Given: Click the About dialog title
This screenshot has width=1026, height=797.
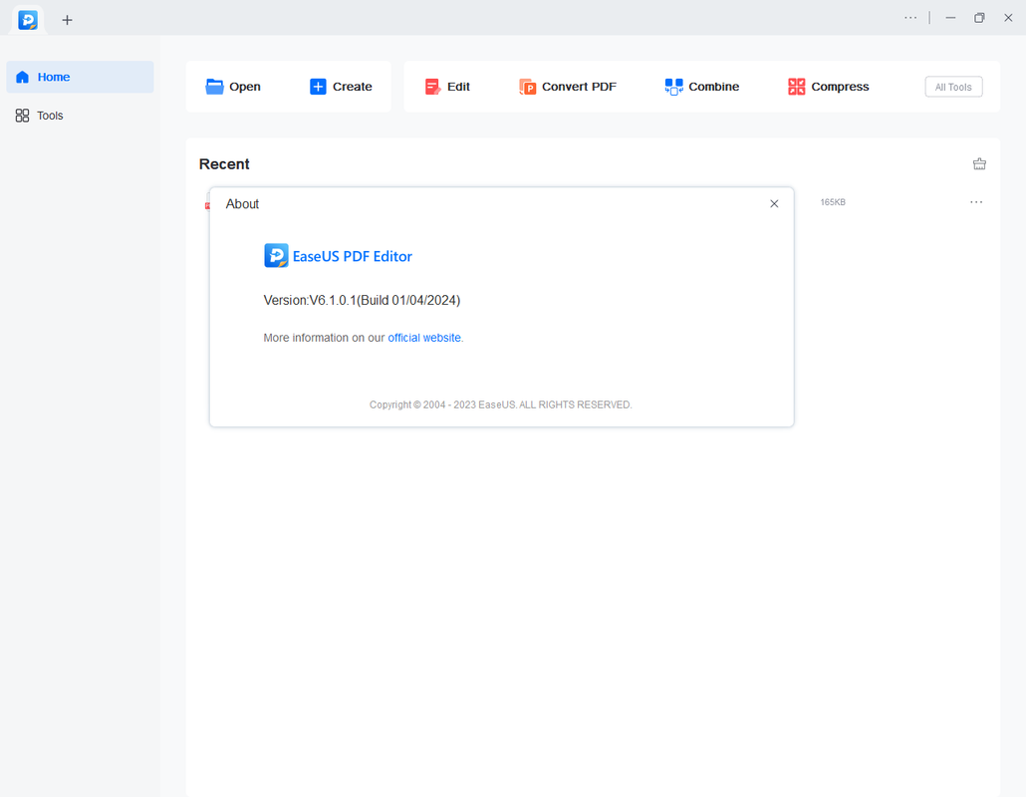Looking at the screenshot, I should [242, 204].
